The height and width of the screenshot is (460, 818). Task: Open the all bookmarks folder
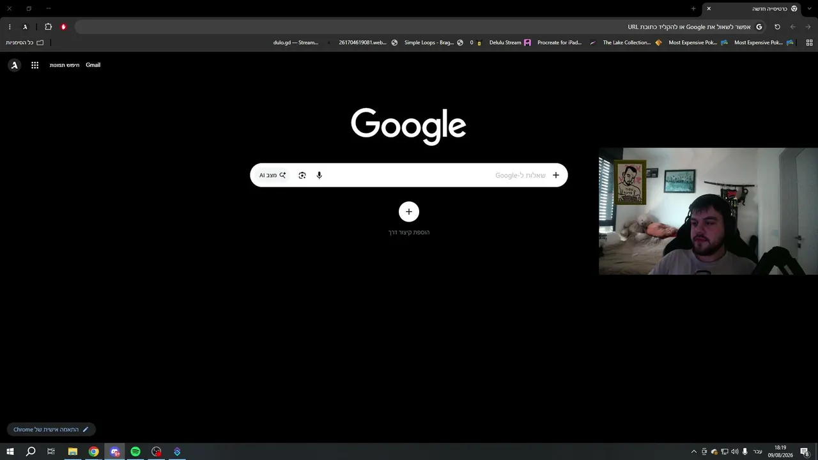point(25,43)
